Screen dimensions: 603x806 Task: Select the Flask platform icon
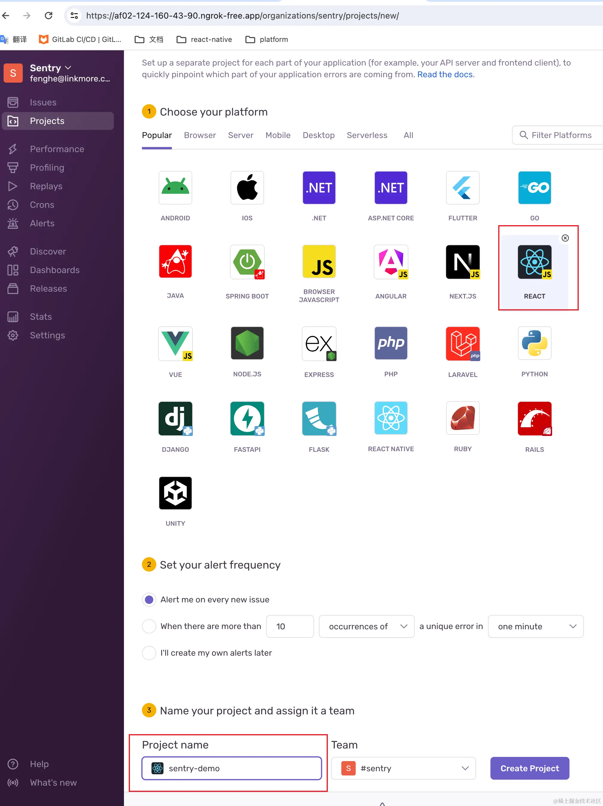319,418
